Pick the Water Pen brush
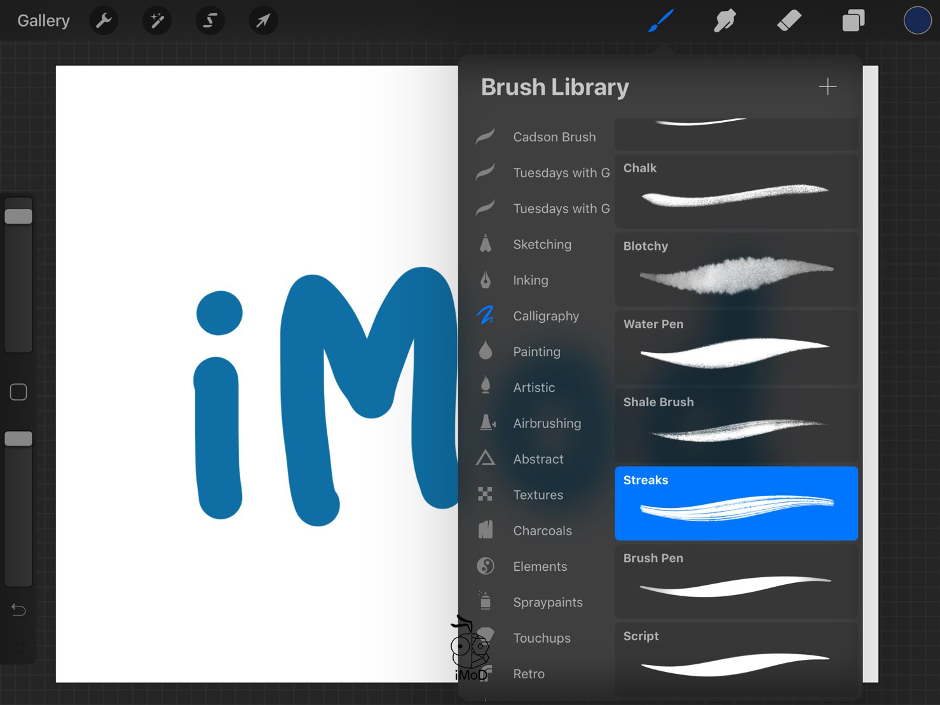Screen dimensions: 940x705 [735, 346]
